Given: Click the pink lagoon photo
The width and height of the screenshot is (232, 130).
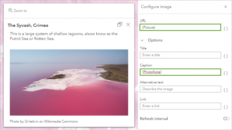Looking at the screenshot, I should click(69, 82).
